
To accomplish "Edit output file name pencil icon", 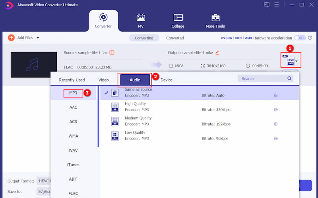I will point(217,52).
